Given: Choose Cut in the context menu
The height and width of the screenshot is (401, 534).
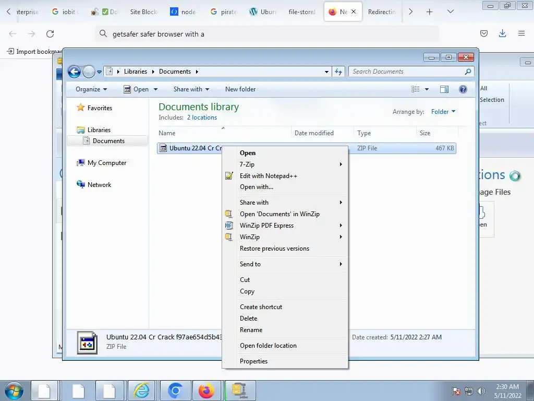Looking at the screenshot, I should click(x=285, y=280).
